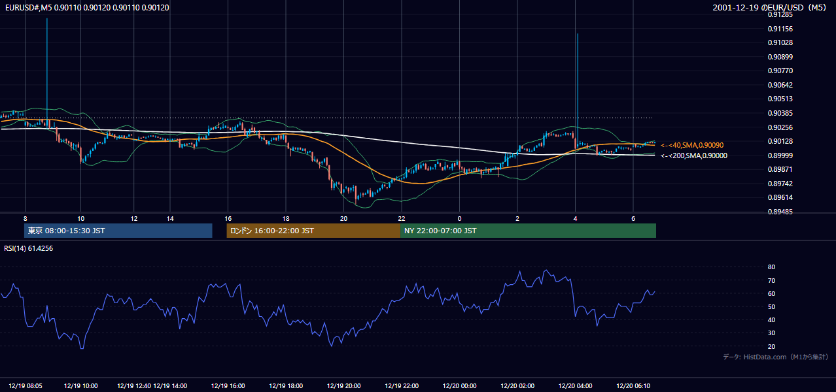Click the hour 10 time axis label

pos(80,218)
